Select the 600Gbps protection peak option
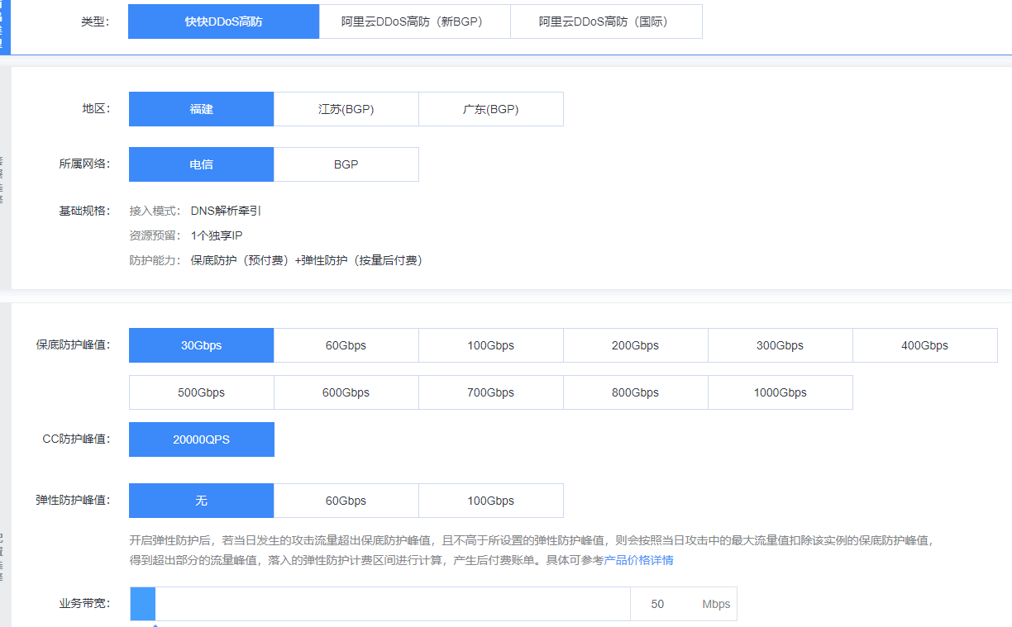 (346, 392)
